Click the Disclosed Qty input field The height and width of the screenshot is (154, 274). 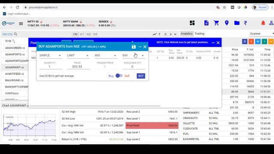click(x=134, y=67)
